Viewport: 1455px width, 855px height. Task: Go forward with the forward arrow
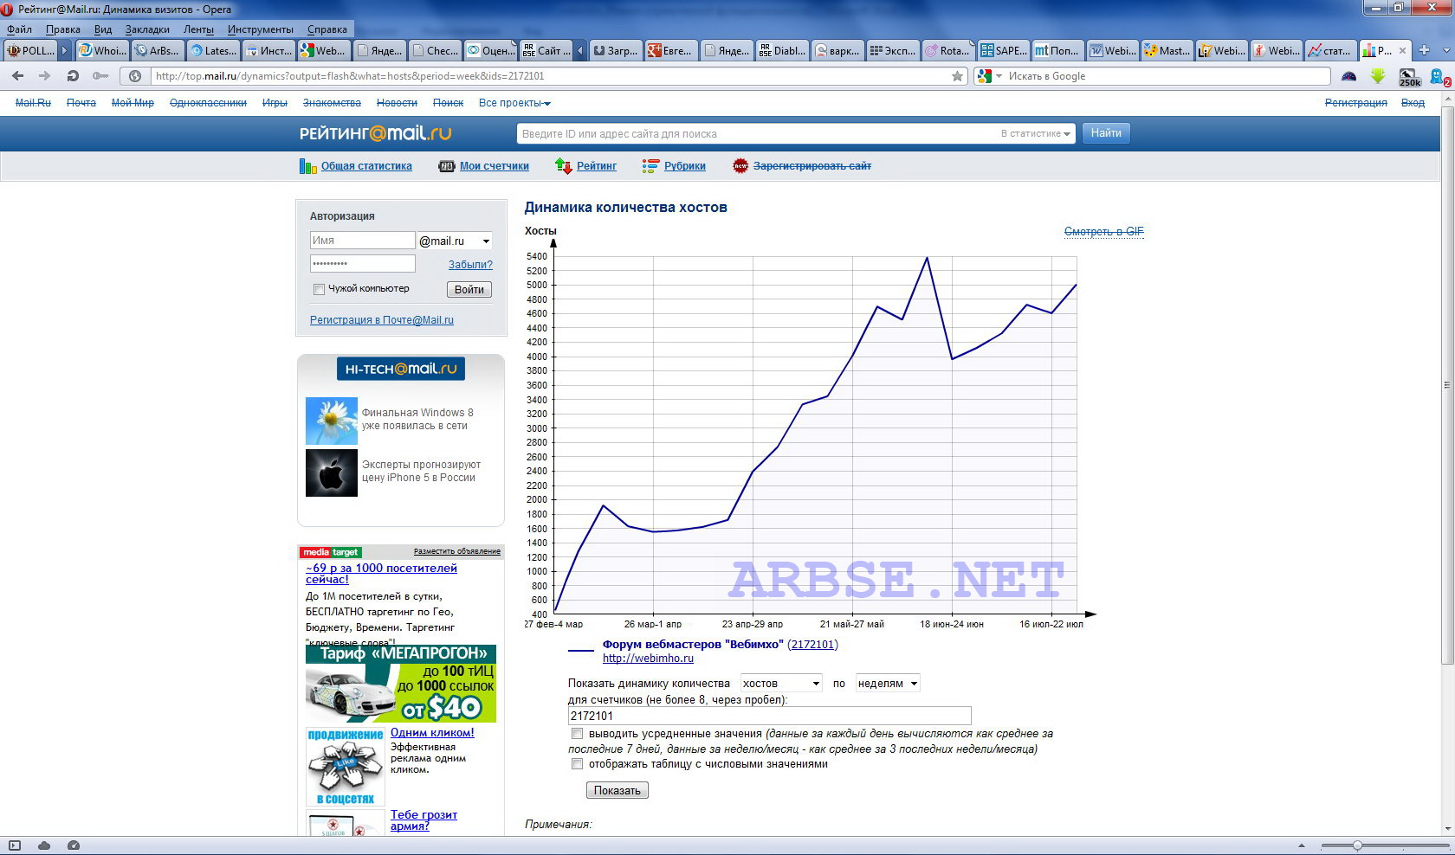point(45,76)
